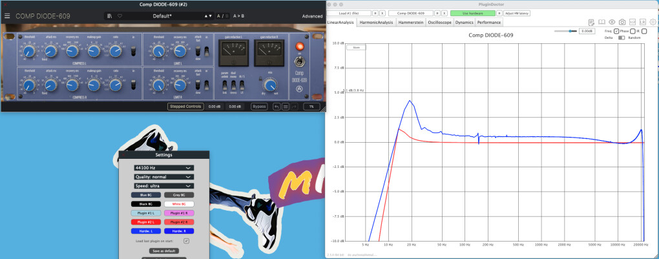Screen dimensions: 659x259
Task: Click the 1% CPU meter
Action: (x=311, y=107)
